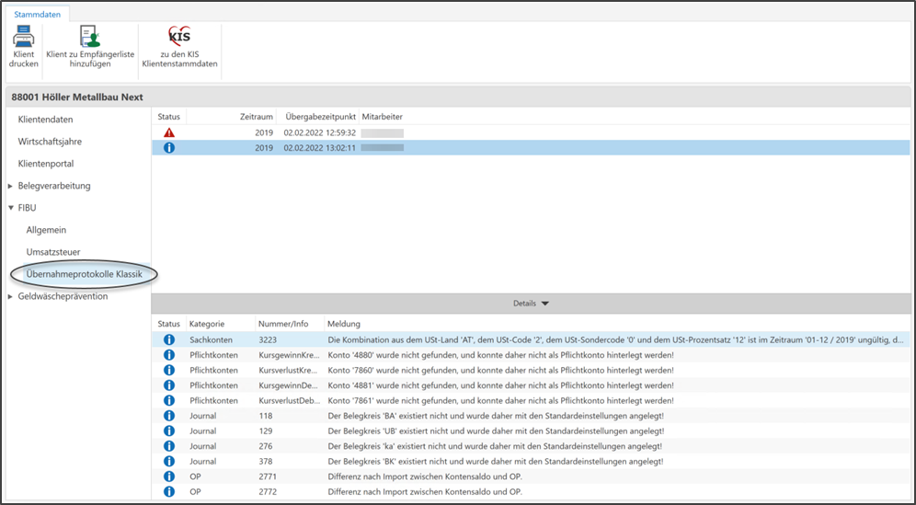Collapse the FIBU tree node
The image size is (916, 505).
coord(10,208)
